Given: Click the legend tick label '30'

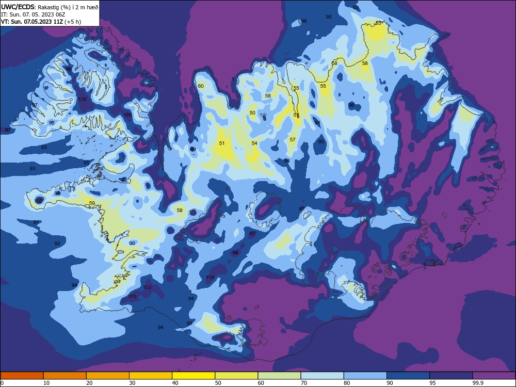Looking at the screenshot, I should pyautogui.click(x=132, y=383).
